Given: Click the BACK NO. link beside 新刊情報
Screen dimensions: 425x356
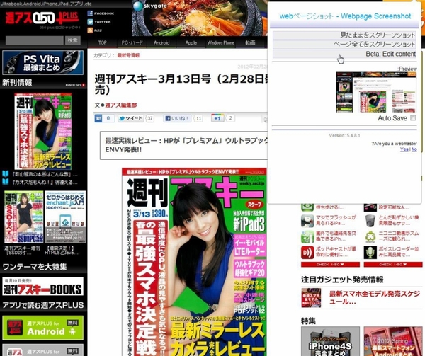Looking at the screenshot, I should 75,85.
